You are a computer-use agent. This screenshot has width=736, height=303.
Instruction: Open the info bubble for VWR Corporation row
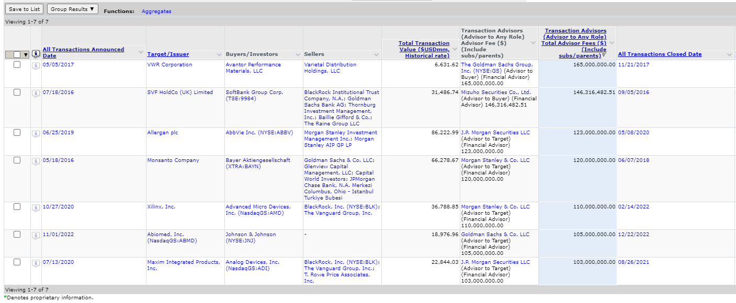click(x=36, y=65)
